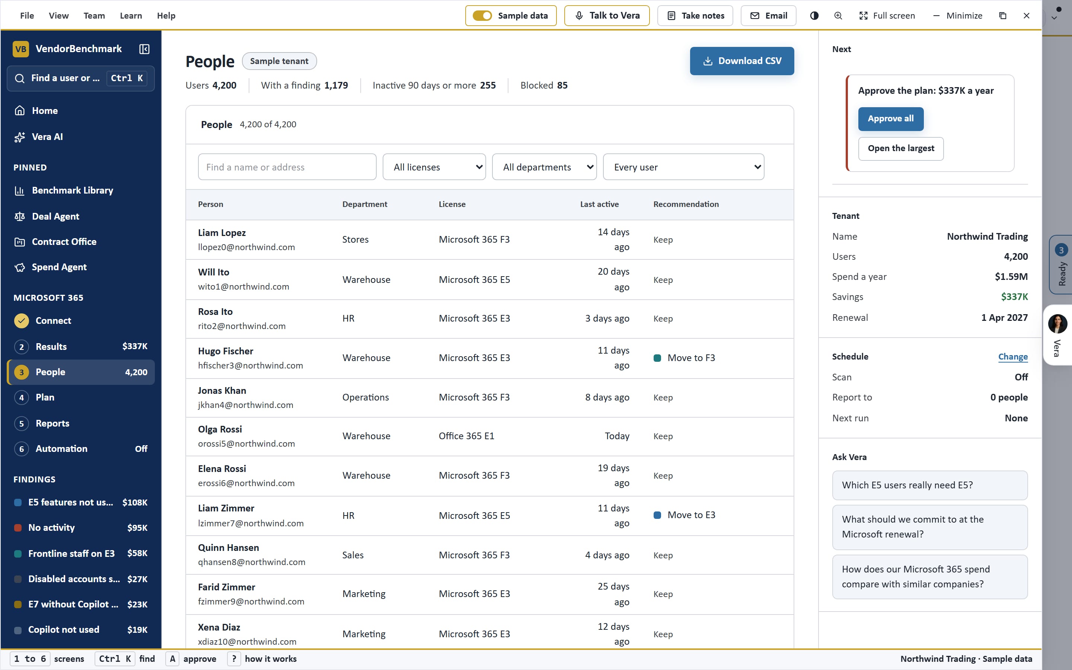Viewport: 1072px width, 670px height.
Task: Toggle the Sample data switch
Action: 482,16
